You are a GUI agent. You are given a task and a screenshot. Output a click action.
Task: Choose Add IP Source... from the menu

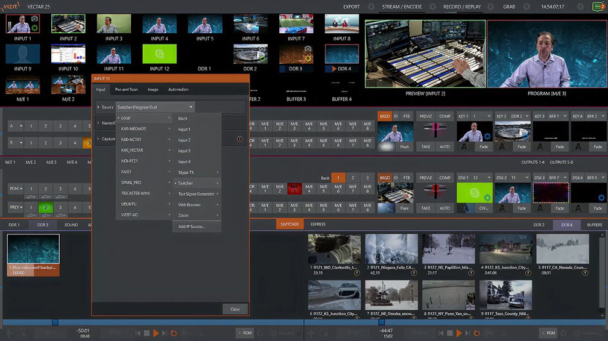point(191,227)
